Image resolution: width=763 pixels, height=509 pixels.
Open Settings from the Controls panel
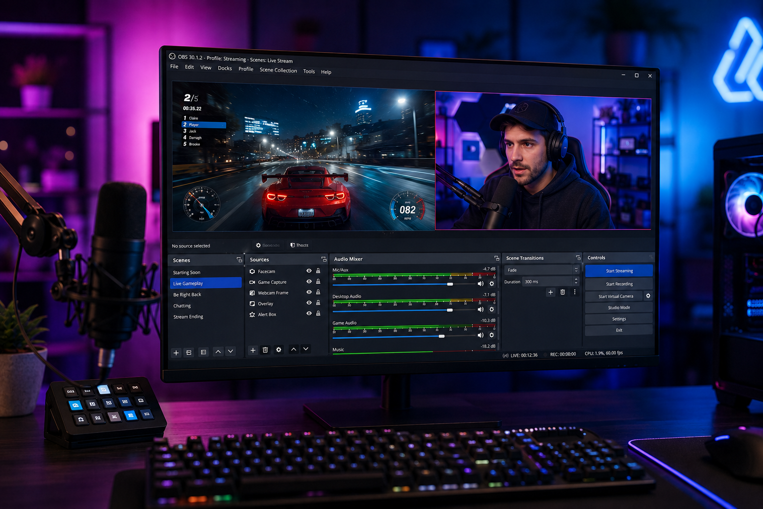619,319
